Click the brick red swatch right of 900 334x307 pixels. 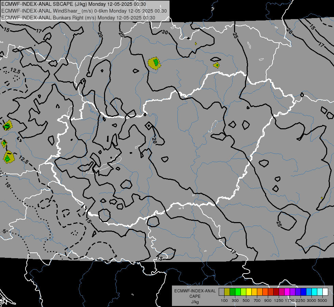pos(271,292)
